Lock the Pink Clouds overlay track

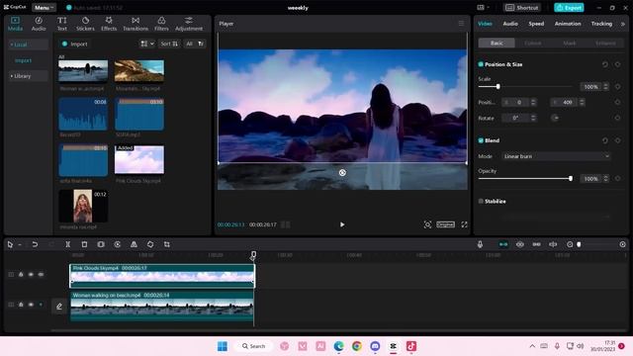click(x=21, y=275)
